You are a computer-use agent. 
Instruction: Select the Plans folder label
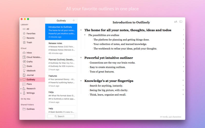29,84
